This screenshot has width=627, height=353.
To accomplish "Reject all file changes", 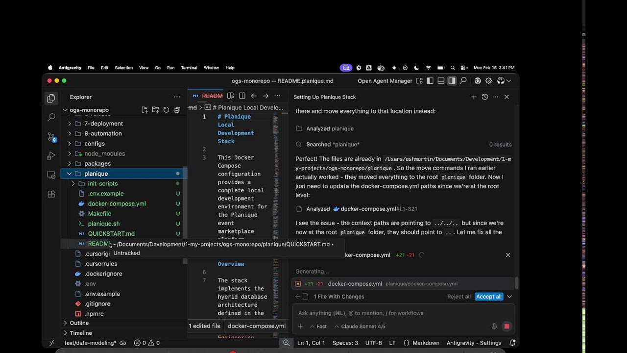I will pos(459,297).
